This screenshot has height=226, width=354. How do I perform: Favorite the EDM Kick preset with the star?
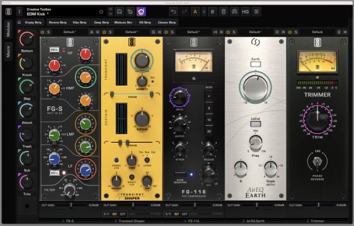[101, 12]
